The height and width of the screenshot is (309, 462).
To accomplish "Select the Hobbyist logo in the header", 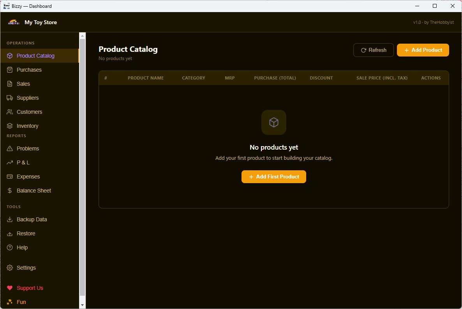I will pyautogui.click(x=13, y=22).
